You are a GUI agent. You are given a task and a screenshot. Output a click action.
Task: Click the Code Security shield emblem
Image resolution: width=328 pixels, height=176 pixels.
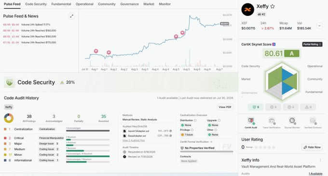(10, 82)
